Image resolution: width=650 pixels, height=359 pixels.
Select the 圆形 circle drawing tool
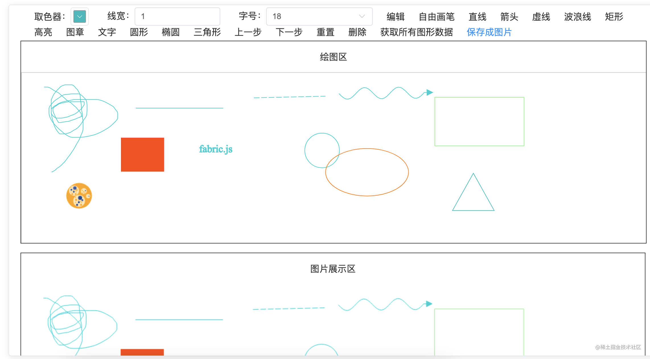point(139,32)
